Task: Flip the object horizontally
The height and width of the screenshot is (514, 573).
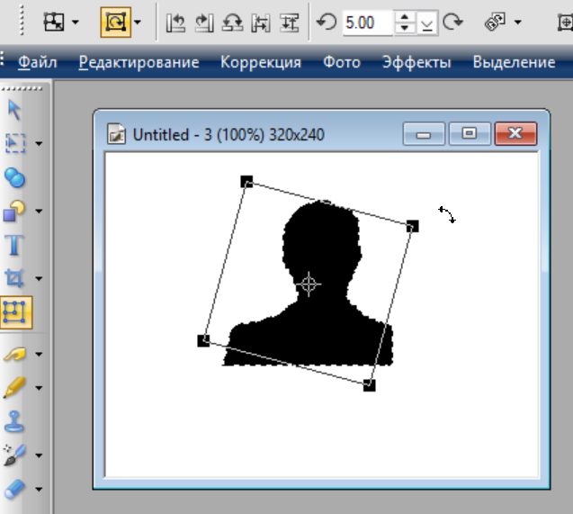Action: (261, 23)
